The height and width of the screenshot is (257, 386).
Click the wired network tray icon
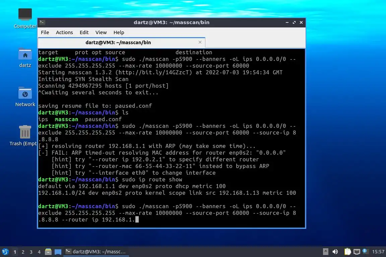pyautogui.click(x=357, y=252)
